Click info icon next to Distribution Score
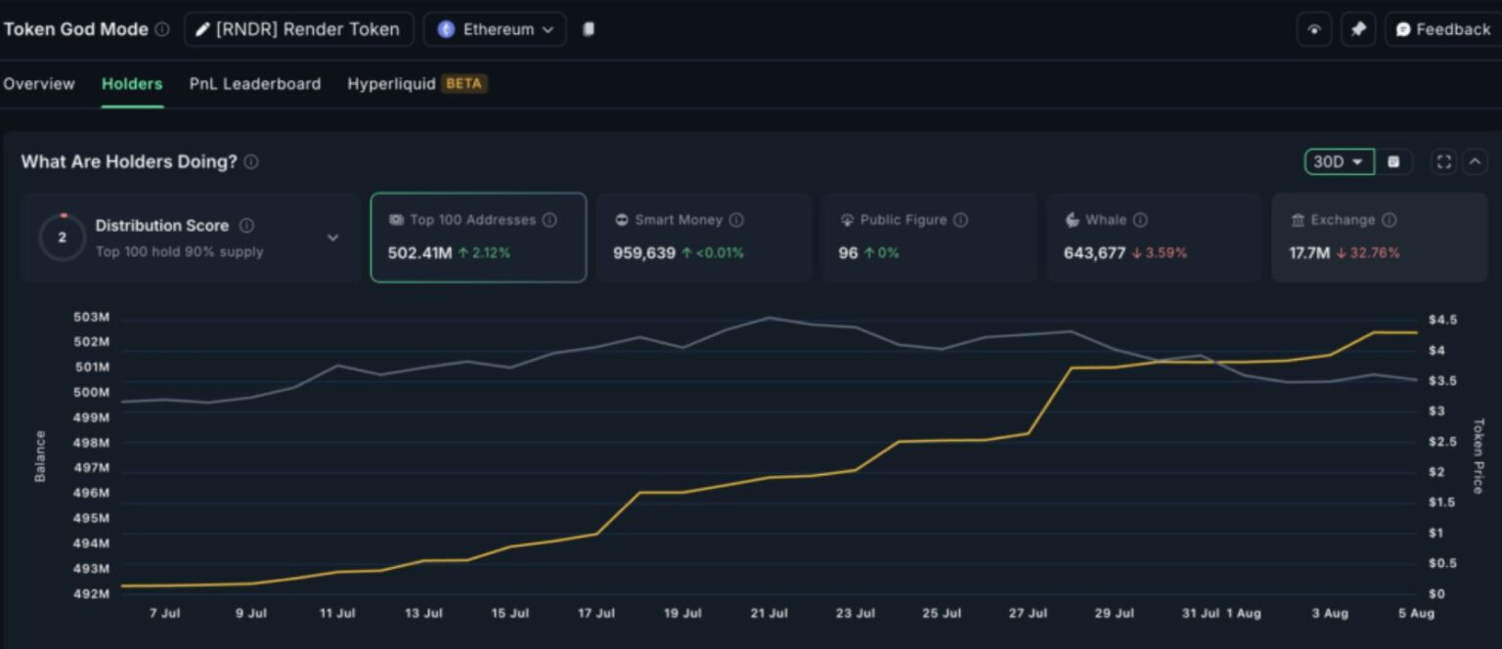The image size is (1502, 649). (246, 226)
